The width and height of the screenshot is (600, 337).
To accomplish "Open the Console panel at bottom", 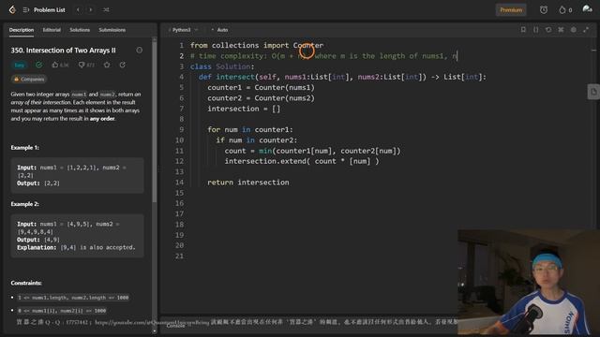I will coord(175,326).
